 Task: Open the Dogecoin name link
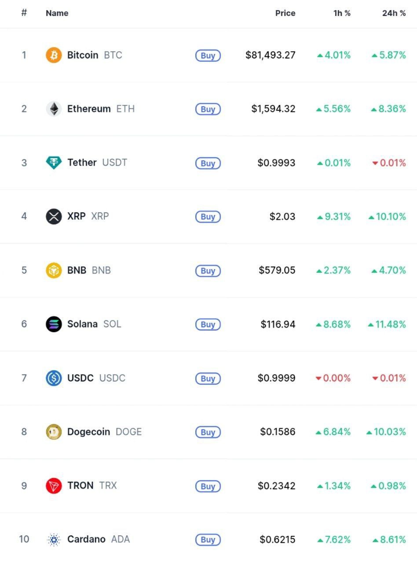(88, 432)
